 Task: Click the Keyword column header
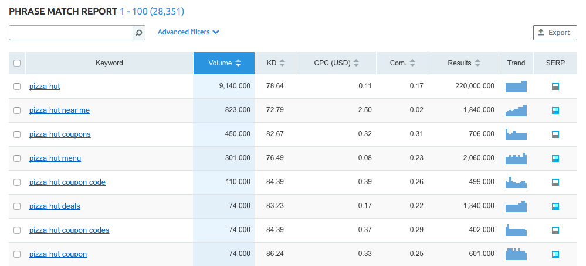[109, 63]
